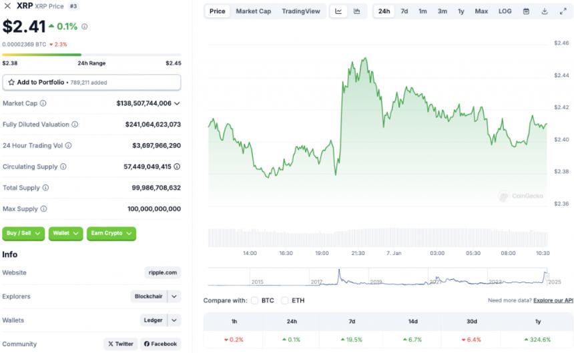Image resolution: width=574 pixels, height=353 pixels.
Task: Select the Price tab
Action: [x=217, y=11]
